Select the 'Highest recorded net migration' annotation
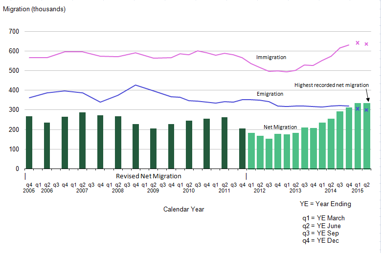381x254 pixels. (331, 85)
